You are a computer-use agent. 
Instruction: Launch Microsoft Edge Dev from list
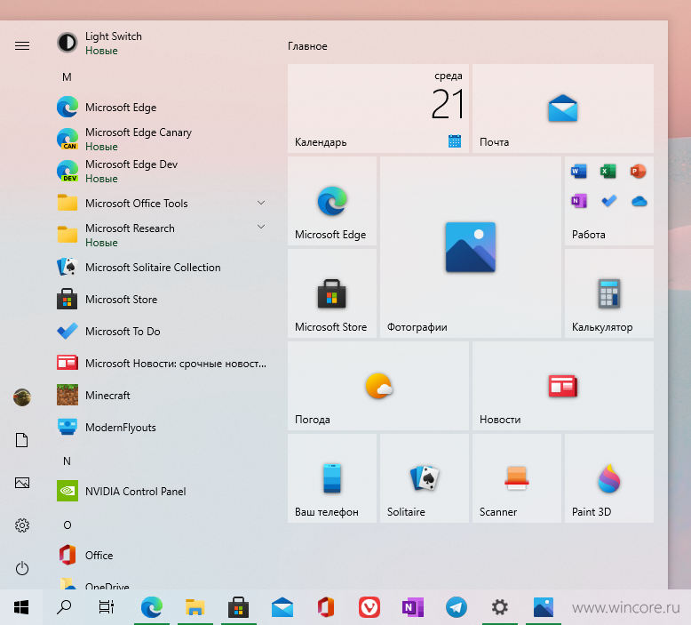click(x=163, y=171)
